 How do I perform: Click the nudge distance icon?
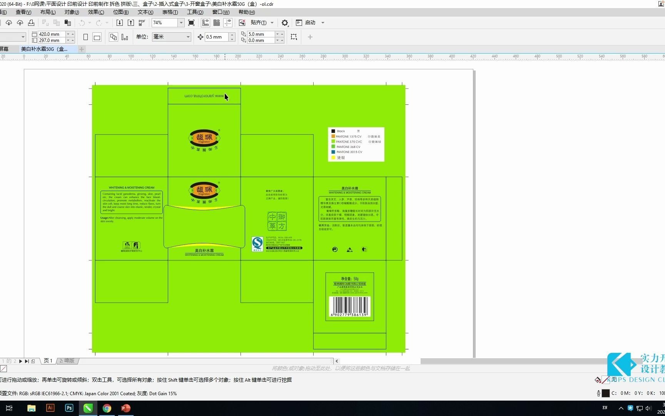201,37
